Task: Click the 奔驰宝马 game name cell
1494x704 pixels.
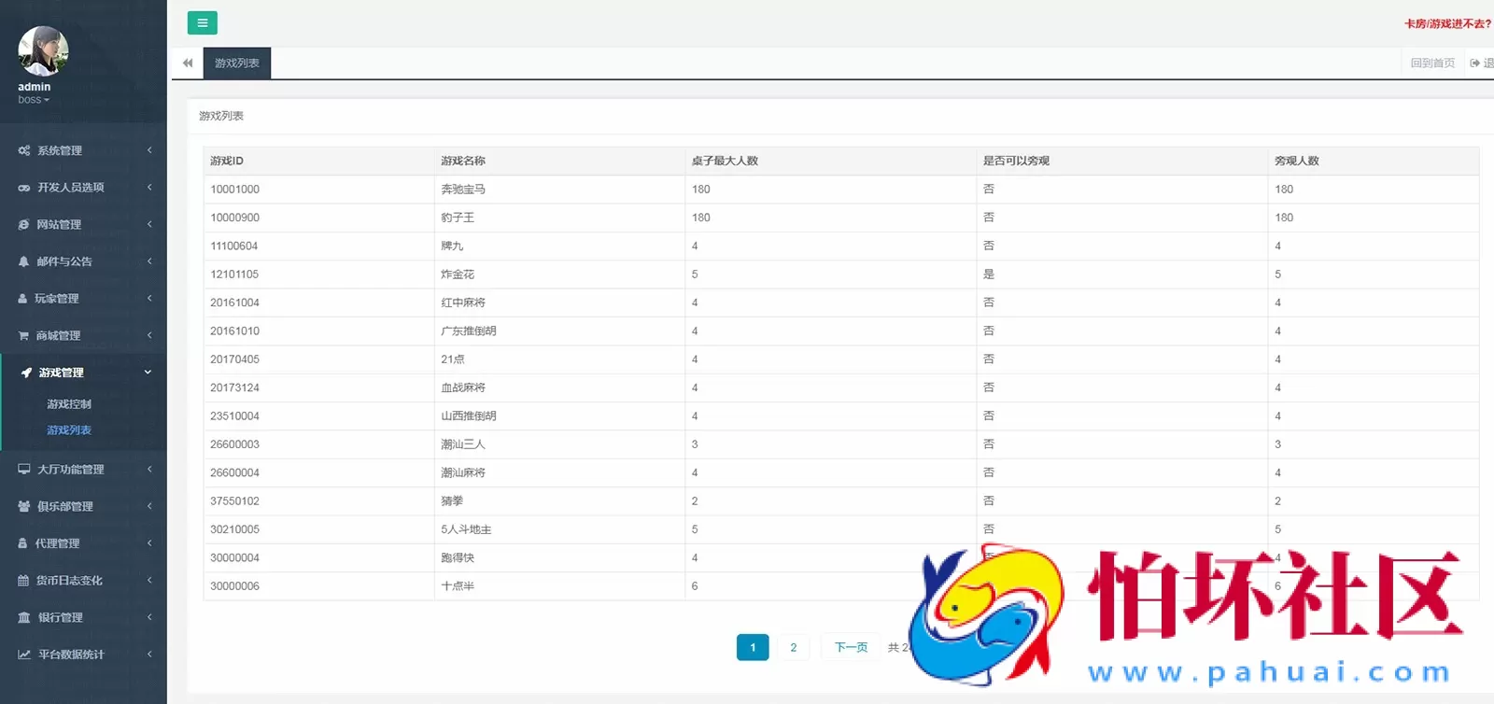Action: (x=559, y=190)
